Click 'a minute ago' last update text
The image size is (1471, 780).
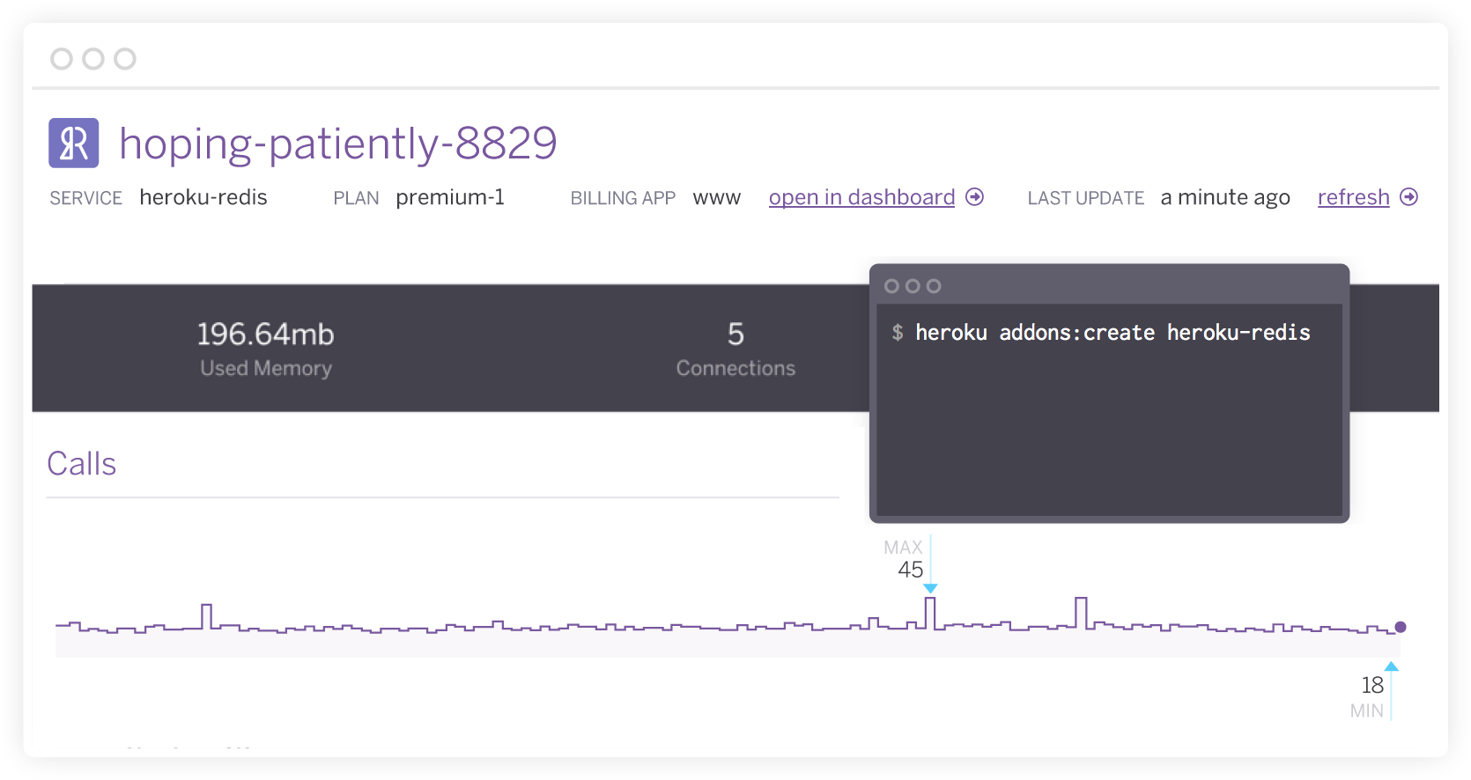[x=1225, y=198]
